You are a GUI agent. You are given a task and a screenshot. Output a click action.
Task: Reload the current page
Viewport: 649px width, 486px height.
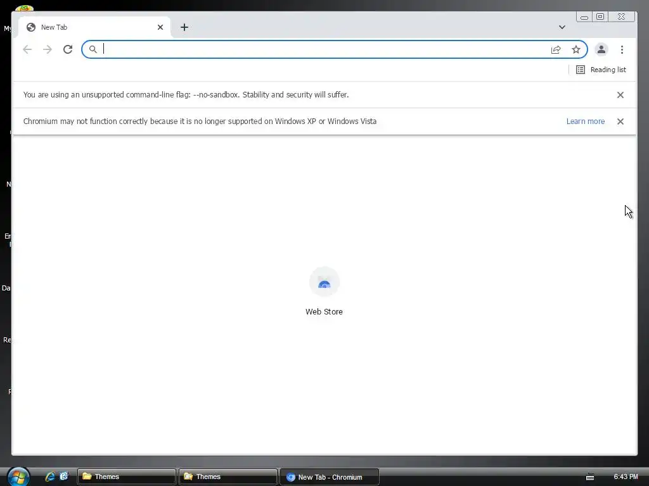click(x=68, y=49)
